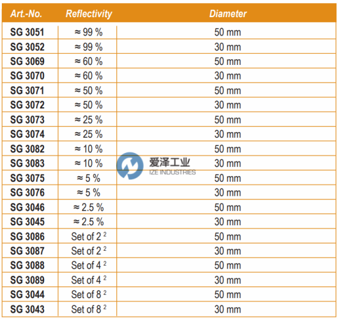
Task: Select article number SG 3073
Action: 28,120
